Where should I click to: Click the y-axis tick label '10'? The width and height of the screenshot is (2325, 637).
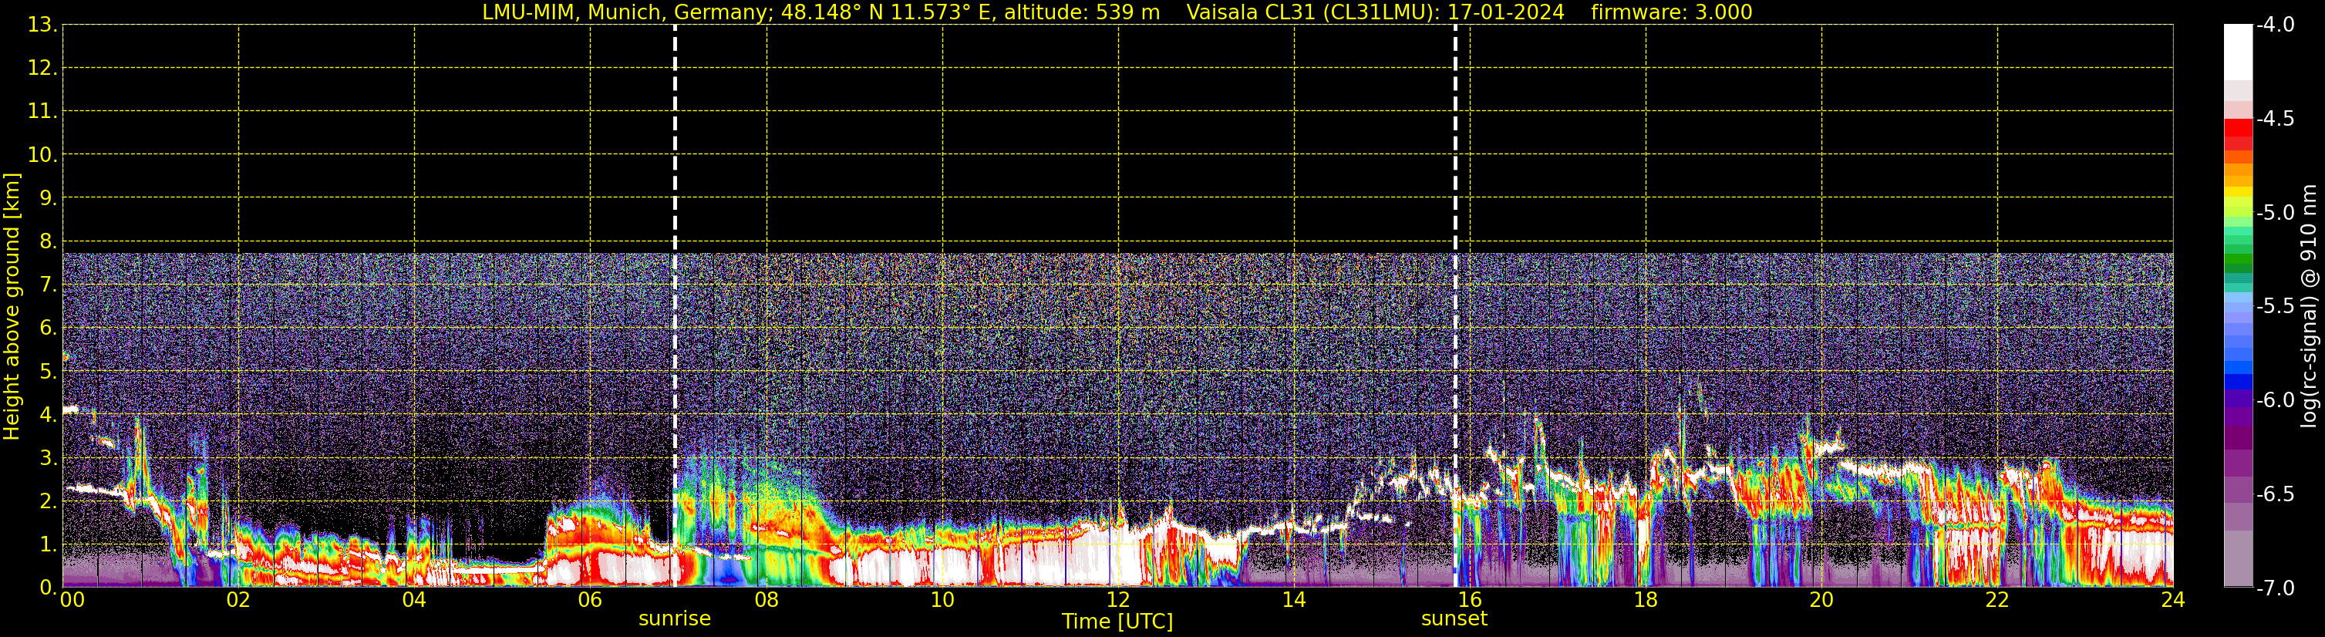point(42,155)
